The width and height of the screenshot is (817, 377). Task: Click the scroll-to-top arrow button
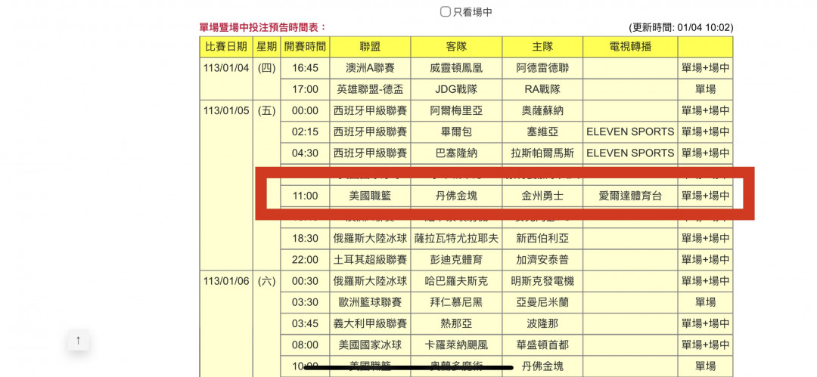78,340
